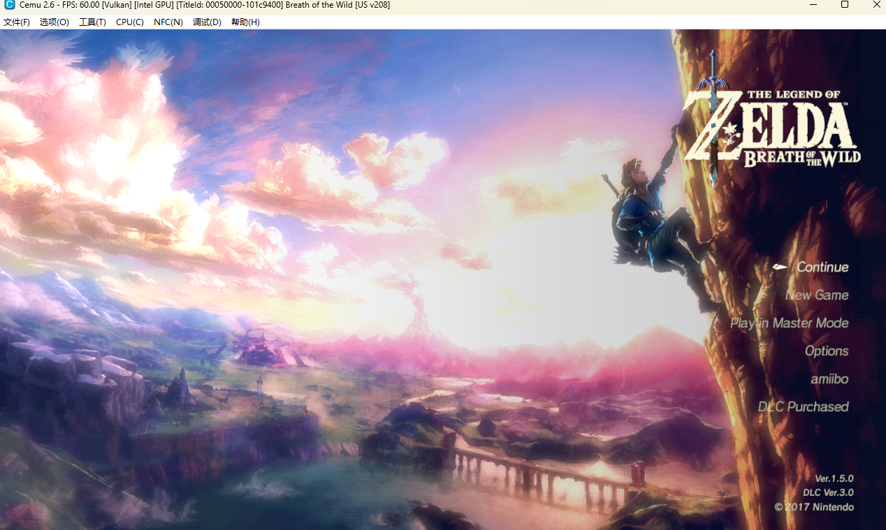Image resolution: width=886 pixels, height=530 pixels.
Task: Choose Play in Master Mode
Action: pyautogui.click(x=789, y=323)
